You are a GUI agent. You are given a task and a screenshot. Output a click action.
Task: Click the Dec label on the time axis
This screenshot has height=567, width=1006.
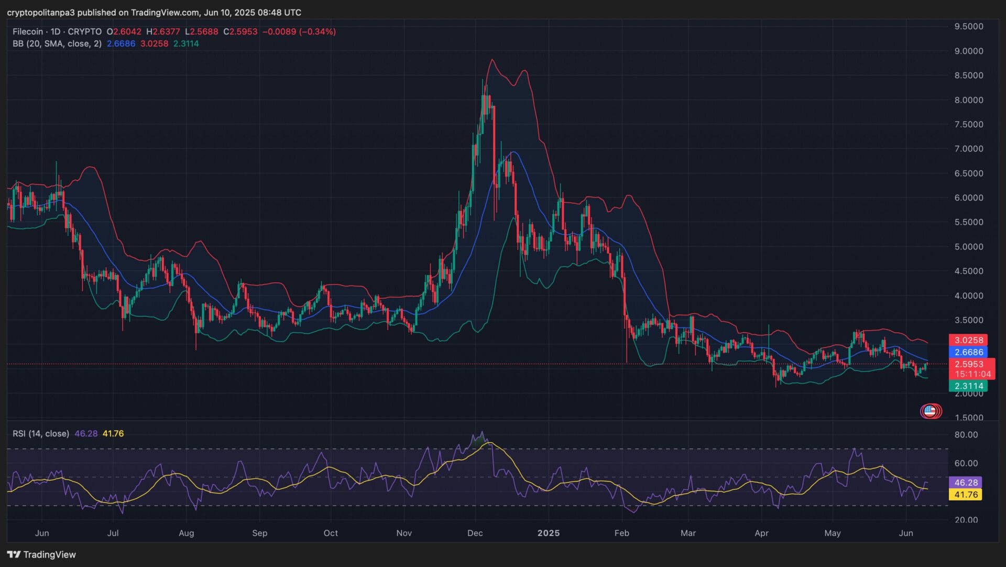point(475,533)
